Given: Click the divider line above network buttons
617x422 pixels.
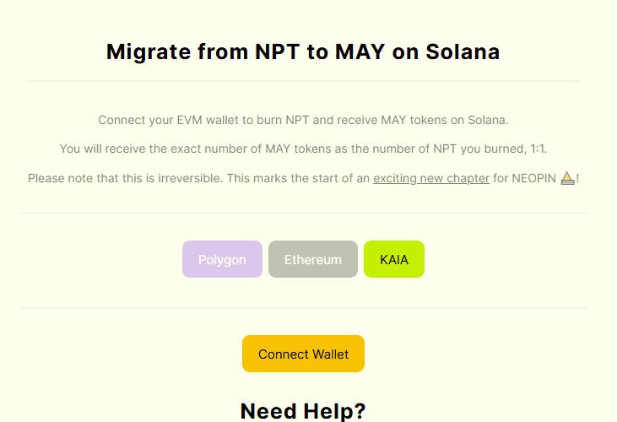Looking at the screenshot, I should (304, 213).
